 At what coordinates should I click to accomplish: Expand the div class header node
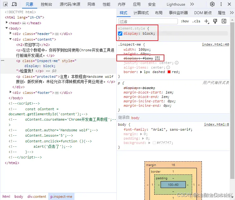click(10, 33)
